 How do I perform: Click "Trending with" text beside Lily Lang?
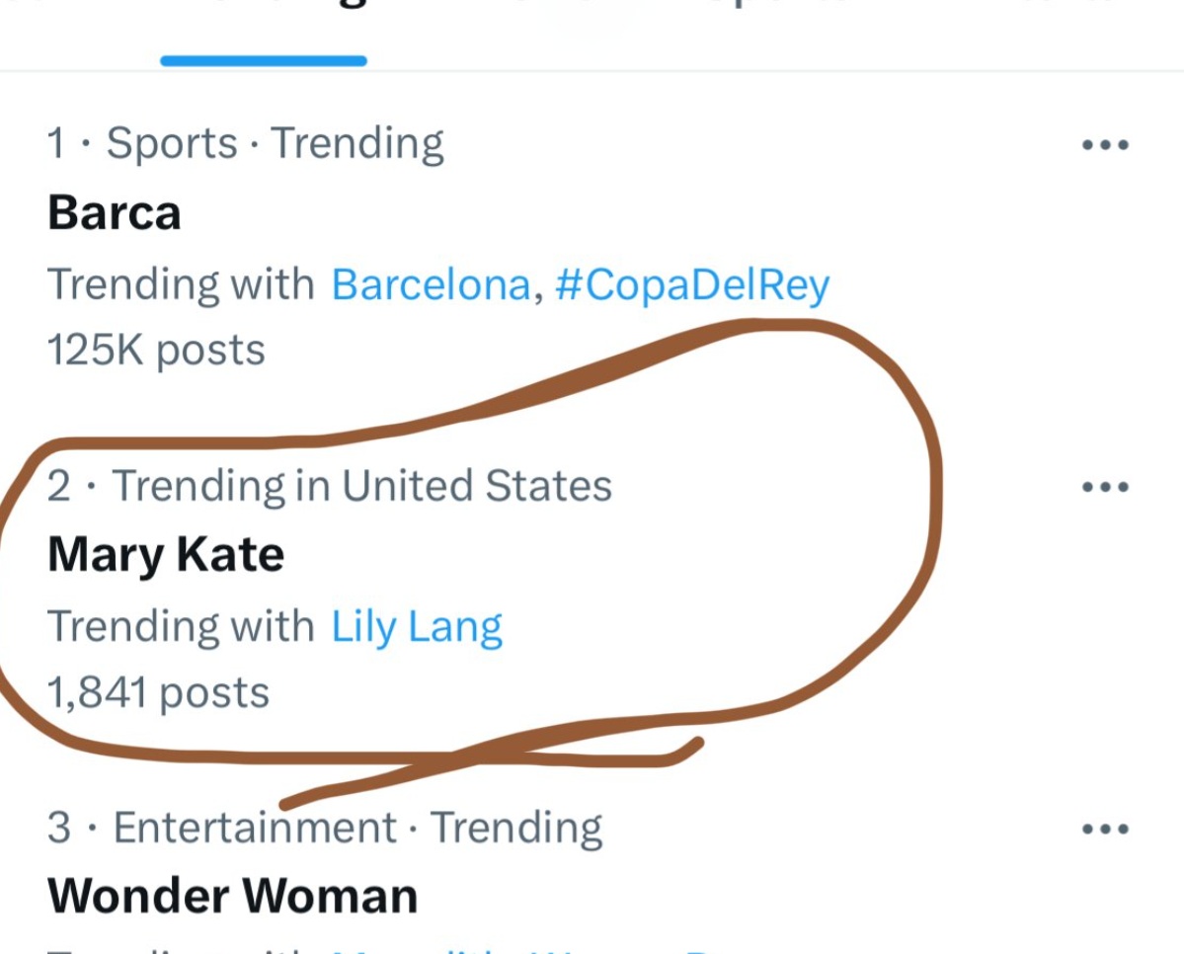181,626
